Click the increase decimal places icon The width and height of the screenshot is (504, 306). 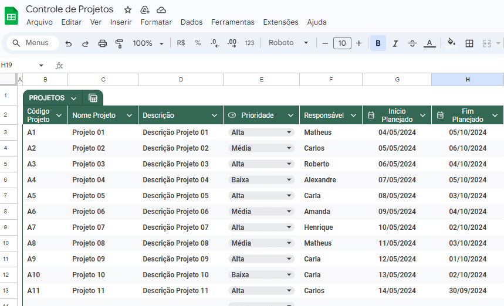pos(232,43)
